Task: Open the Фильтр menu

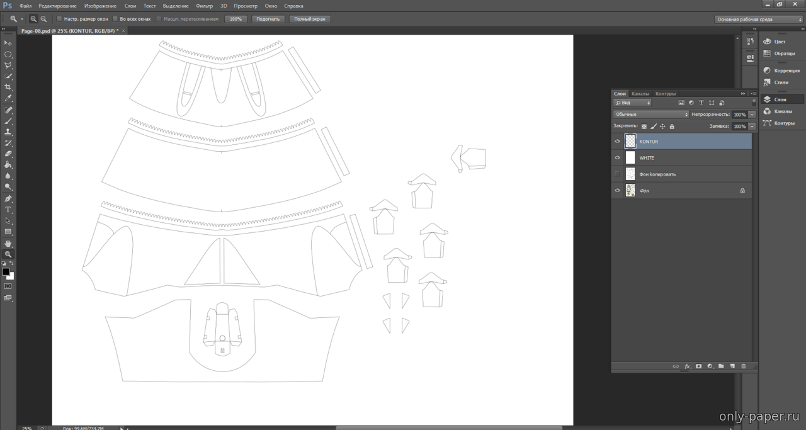Action: 204,6
